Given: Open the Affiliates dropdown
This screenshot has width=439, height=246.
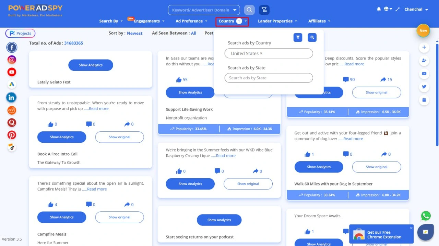Looking at the screenshot, I should coord(319,21).
